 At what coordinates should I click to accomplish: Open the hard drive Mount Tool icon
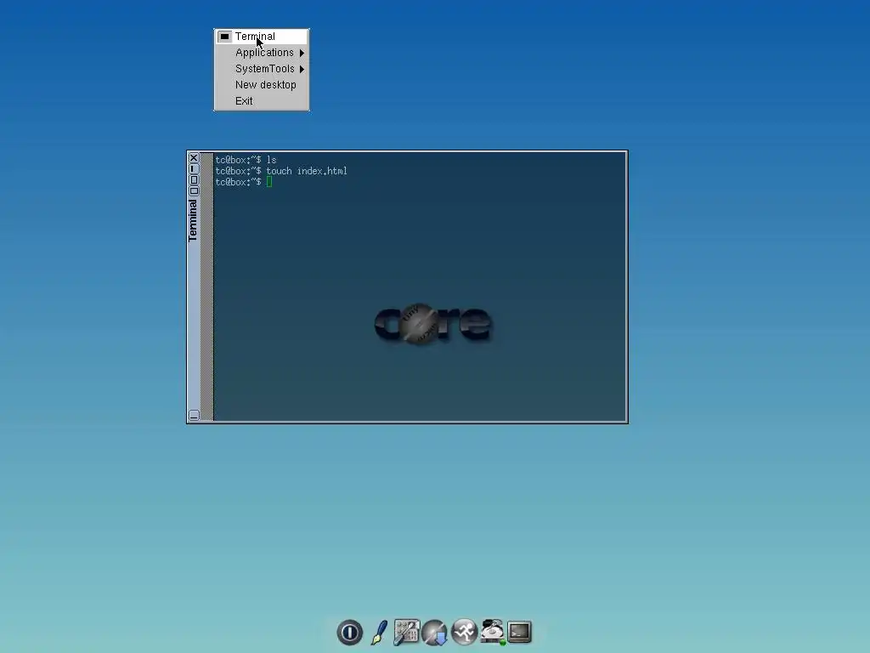[492, 632]
